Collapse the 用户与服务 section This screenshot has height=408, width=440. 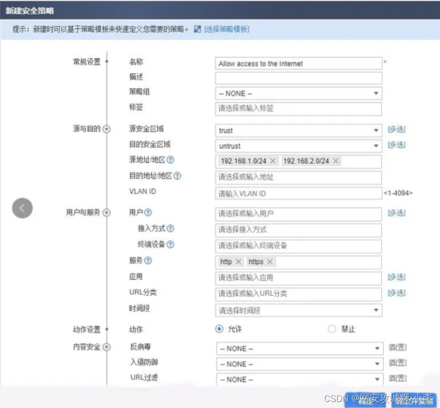106,212
